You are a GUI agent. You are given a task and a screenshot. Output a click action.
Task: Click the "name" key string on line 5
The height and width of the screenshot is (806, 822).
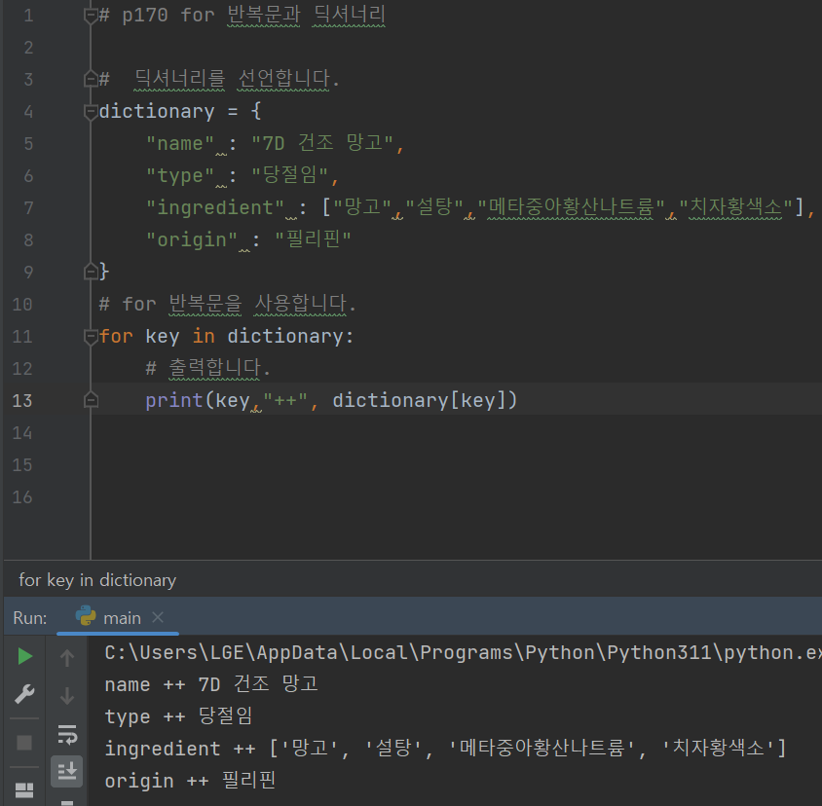click(x=180, y=144)
